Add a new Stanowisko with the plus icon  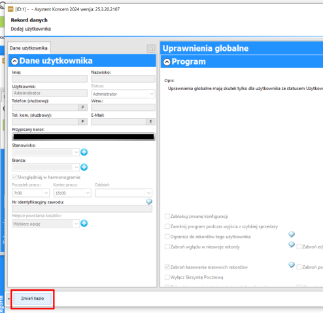pyautogui.click(x=84, y=152)
